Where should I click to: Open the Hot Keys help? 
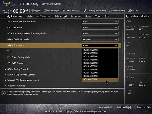(x=133, y=11)
